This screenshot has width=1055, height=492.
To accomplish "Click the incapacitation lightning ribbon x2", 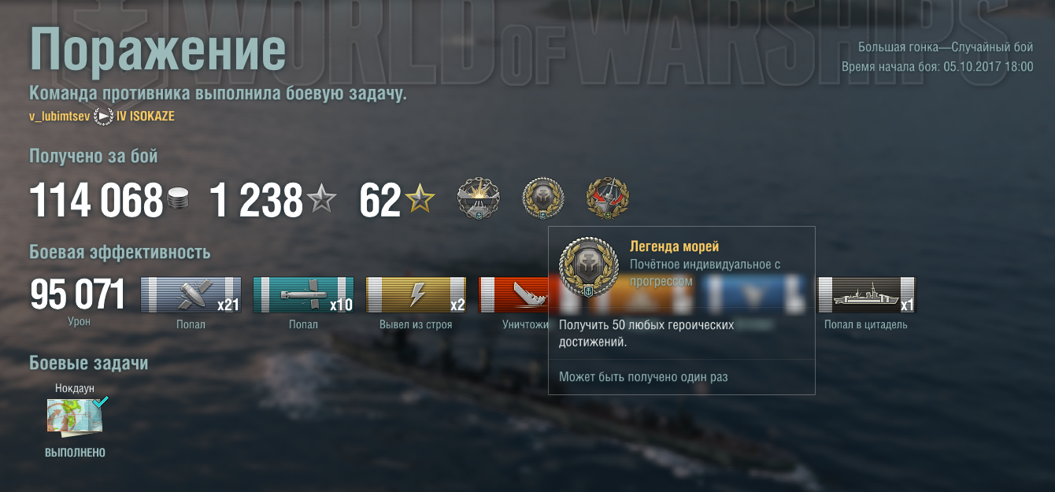I will 416,295.
